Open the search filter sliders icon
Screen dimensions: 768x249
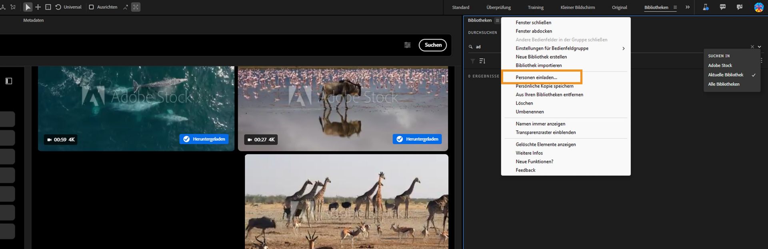tap(407, 45)
